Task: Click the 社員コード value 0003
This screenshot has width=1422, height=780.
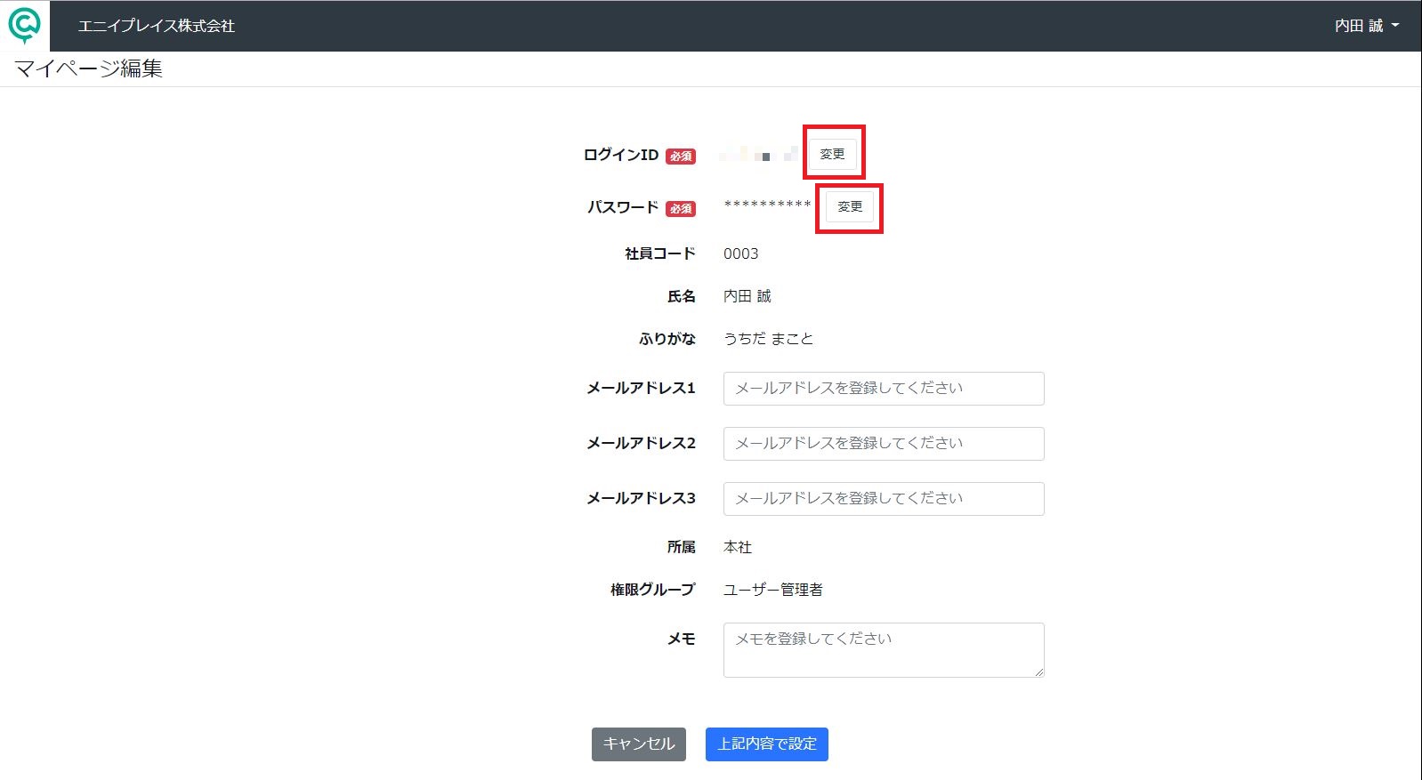Action: pos(741,253)
